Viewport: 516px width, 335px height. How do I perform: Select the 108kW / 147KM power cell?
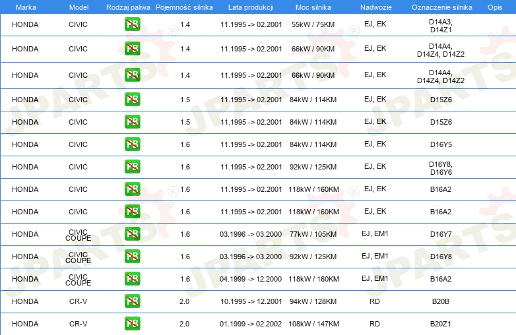(x=313, y=324)
